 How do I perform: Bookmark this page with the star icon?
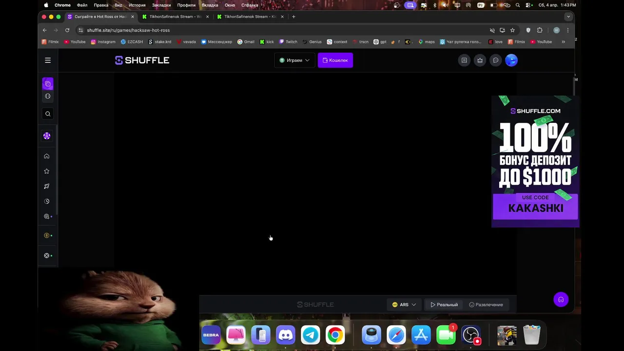[512, 30]
